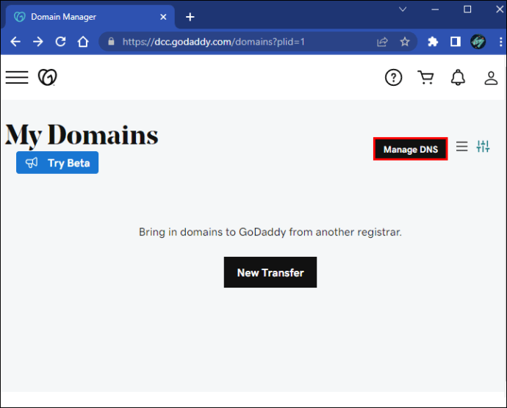Expand the tab search chevron
Image resolution: width=507 pixels, height=408 pixels.
(403, 10)
